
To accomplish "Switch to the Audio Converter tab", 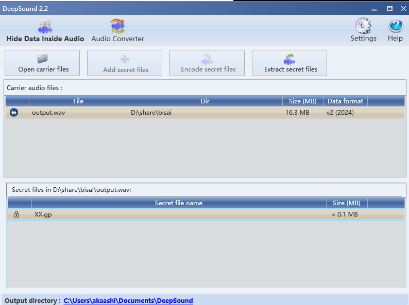I will click(117, 31).
